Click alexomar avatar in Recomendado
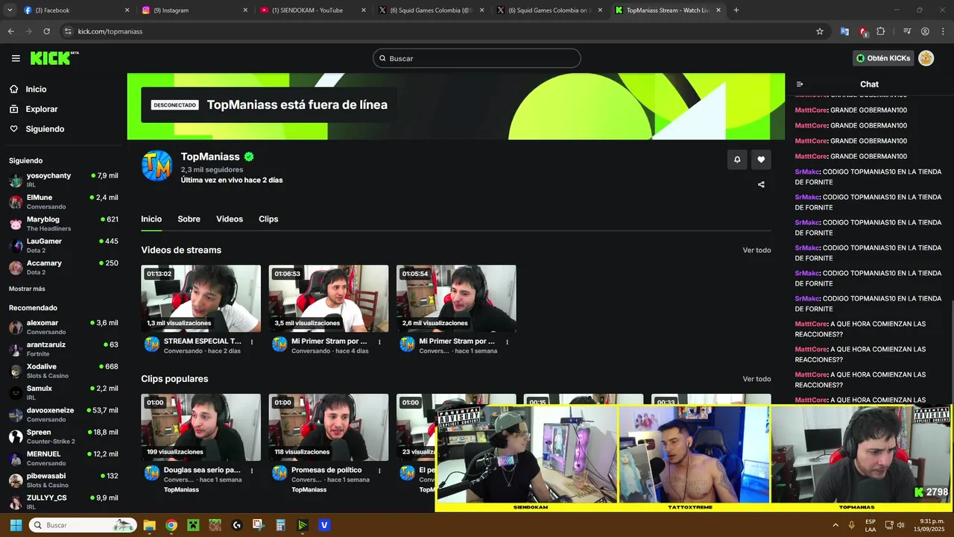Screen dimensions: 954x537 click(16, 327)
